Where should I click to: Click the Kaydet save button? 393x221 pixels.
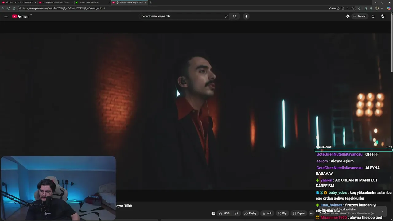click(299, 213)
